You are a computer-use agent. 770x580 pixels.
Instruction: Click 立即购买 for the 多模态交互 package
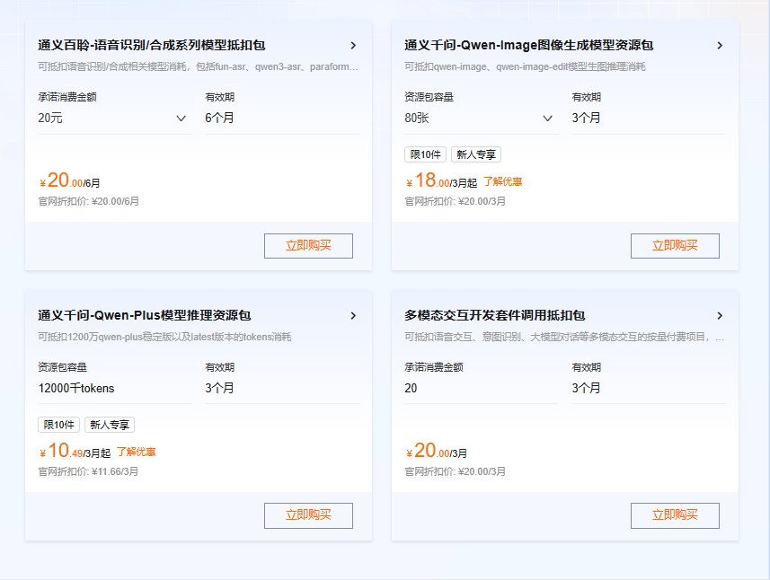pos(675,515)
